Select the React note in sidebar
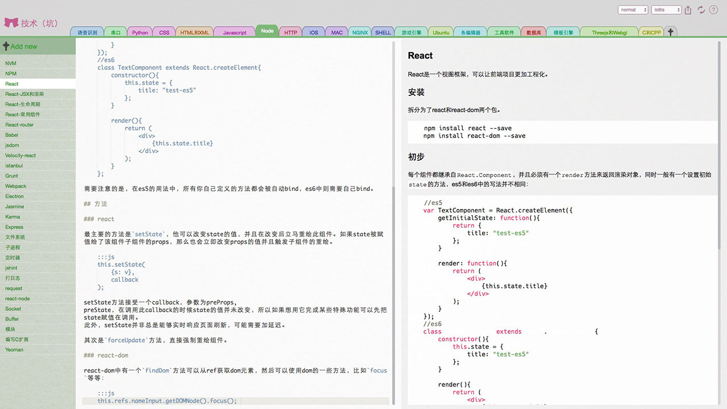Viewport: 727px width, 409px height. pyautogui.click(x=37, y=84)
